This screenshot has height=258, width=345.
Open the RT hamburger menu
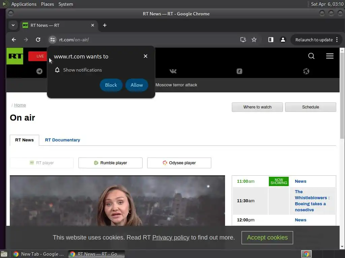click(330, 56)
